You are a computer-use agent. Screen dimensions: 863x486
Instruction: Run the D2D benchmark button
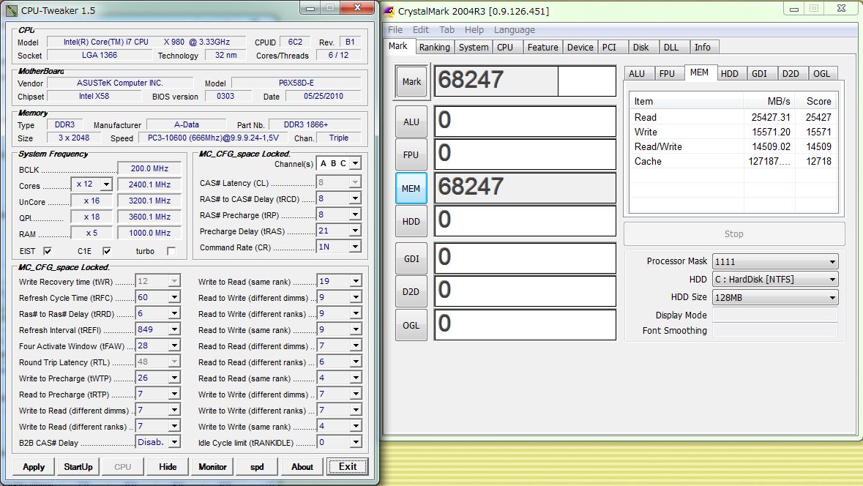411,291
